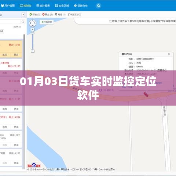Filter vehicles by 未激活 (12)
The height and width of the screenshot is (176, 176).
[74, 15]
